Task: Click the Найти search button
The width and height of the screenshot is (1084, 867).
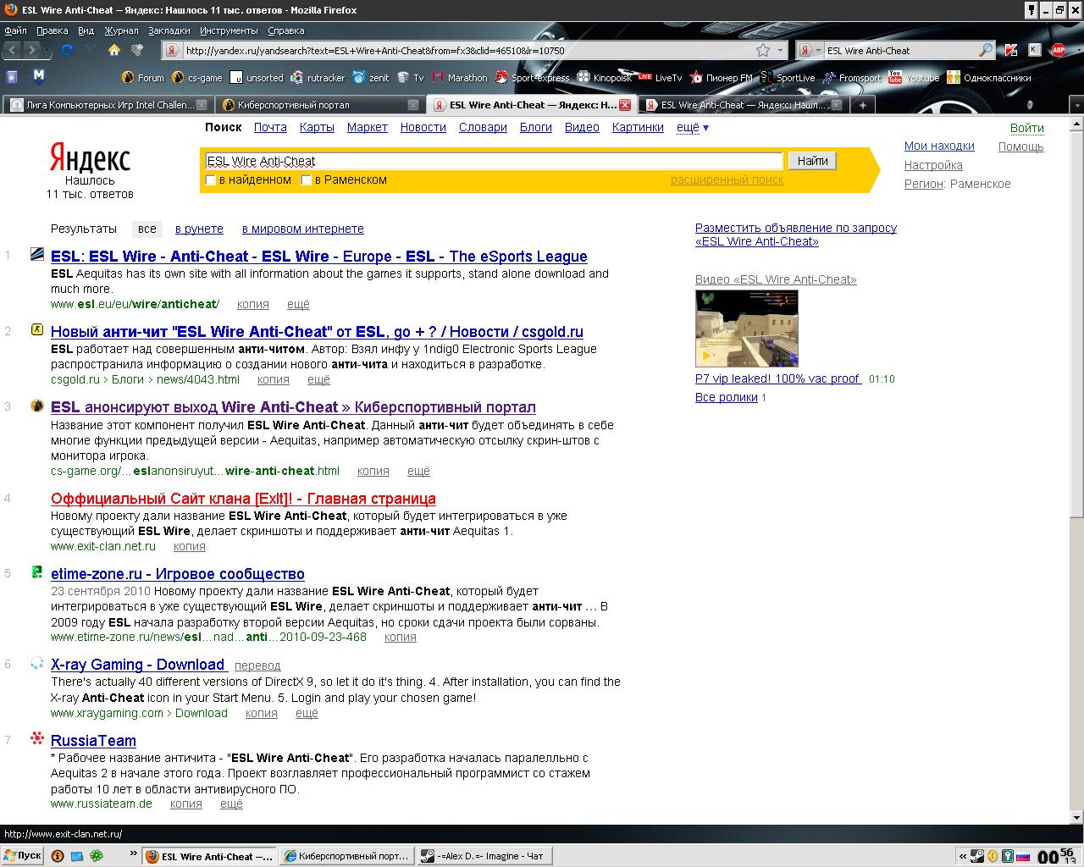Action: click(x=812, y=161)
